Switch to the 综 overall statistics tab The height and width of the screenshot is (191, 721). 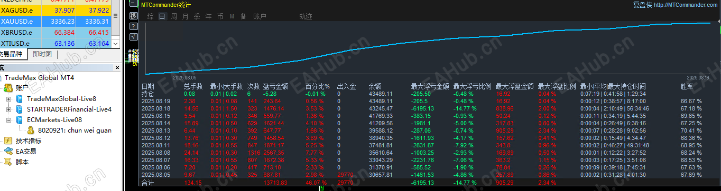pyautogui.click(x=151, y=16)
